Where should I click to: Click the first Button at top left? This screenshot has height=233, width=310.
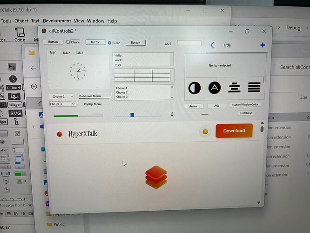point(53,42)
